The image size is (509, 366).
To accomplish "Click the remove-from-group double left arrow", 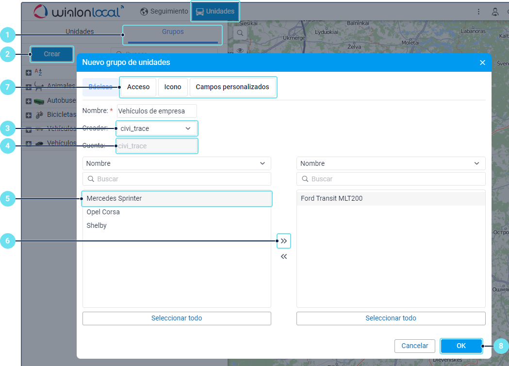I will tap(284, 256).
